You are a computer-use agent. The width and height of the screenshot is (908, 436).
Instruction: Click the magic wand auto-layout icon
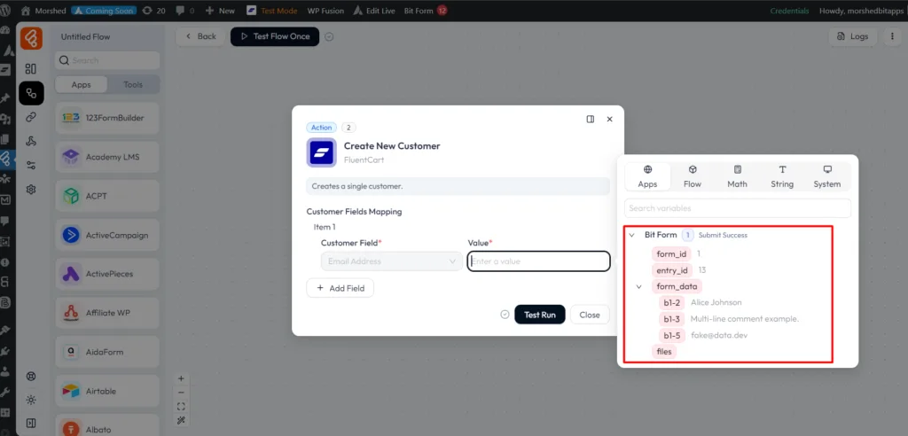pyautogui.click(x=181, y=420)
